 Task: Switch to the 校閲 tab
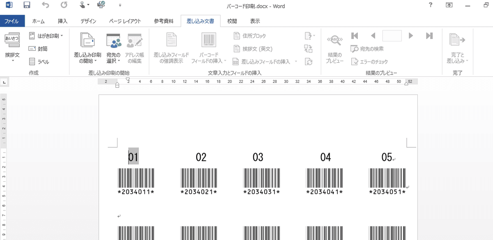232,21
